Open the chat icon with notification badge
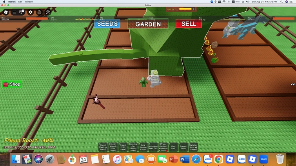The image size is (296, 166). tap(22, 12)
